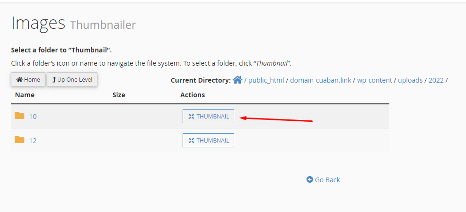Viewport: 466px width, 212px height.
Task: Thumbnail the folder named 12
Action: pyautogui.click(x=208, y=140)
